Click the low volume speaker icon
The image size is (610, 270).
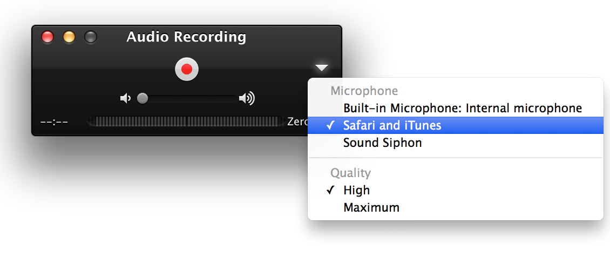tap(125, 99)
